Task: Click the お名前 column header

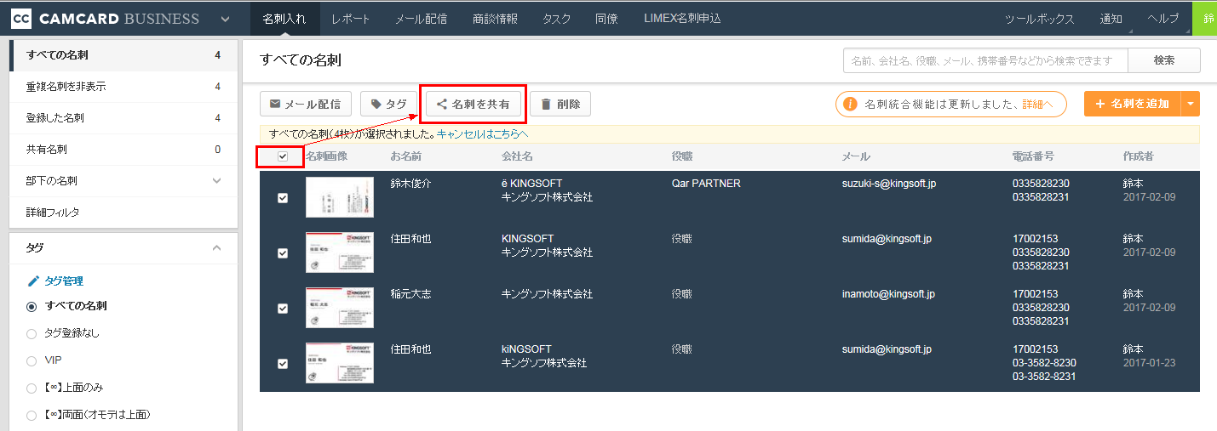Action: pos(406,156)
